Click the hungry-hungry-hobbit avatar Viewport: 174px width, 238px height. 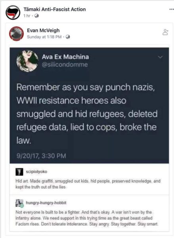[x=19, y=203]
